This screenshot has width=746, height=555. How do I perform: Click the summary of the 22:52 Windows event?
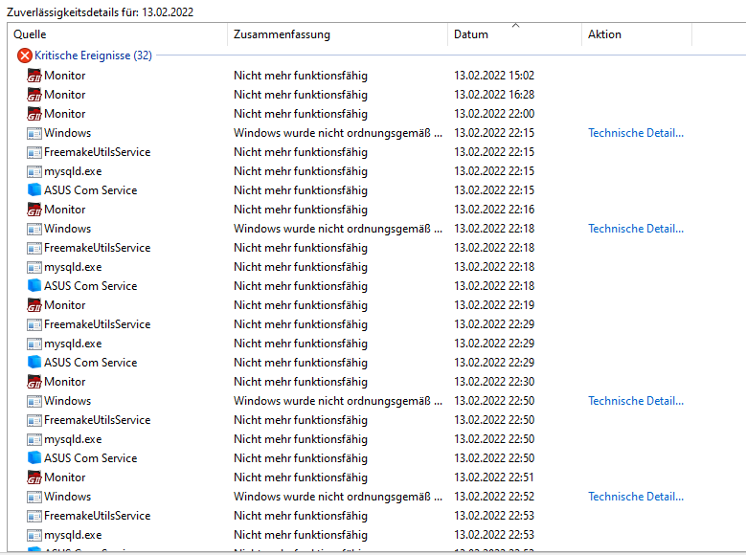[x=338, y=497]
